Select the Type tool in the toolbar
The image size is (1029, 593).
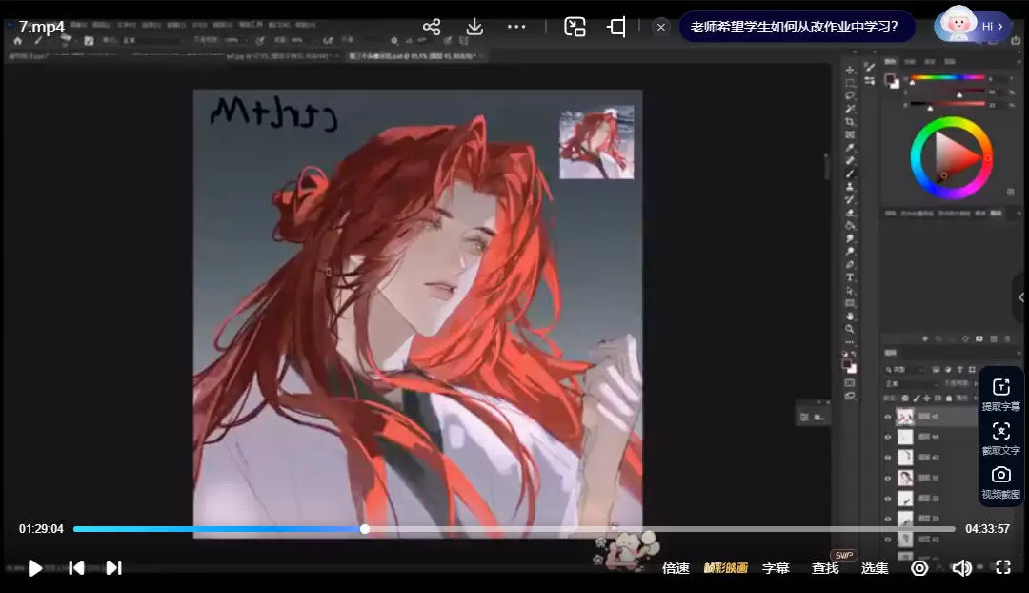(850, 277)
